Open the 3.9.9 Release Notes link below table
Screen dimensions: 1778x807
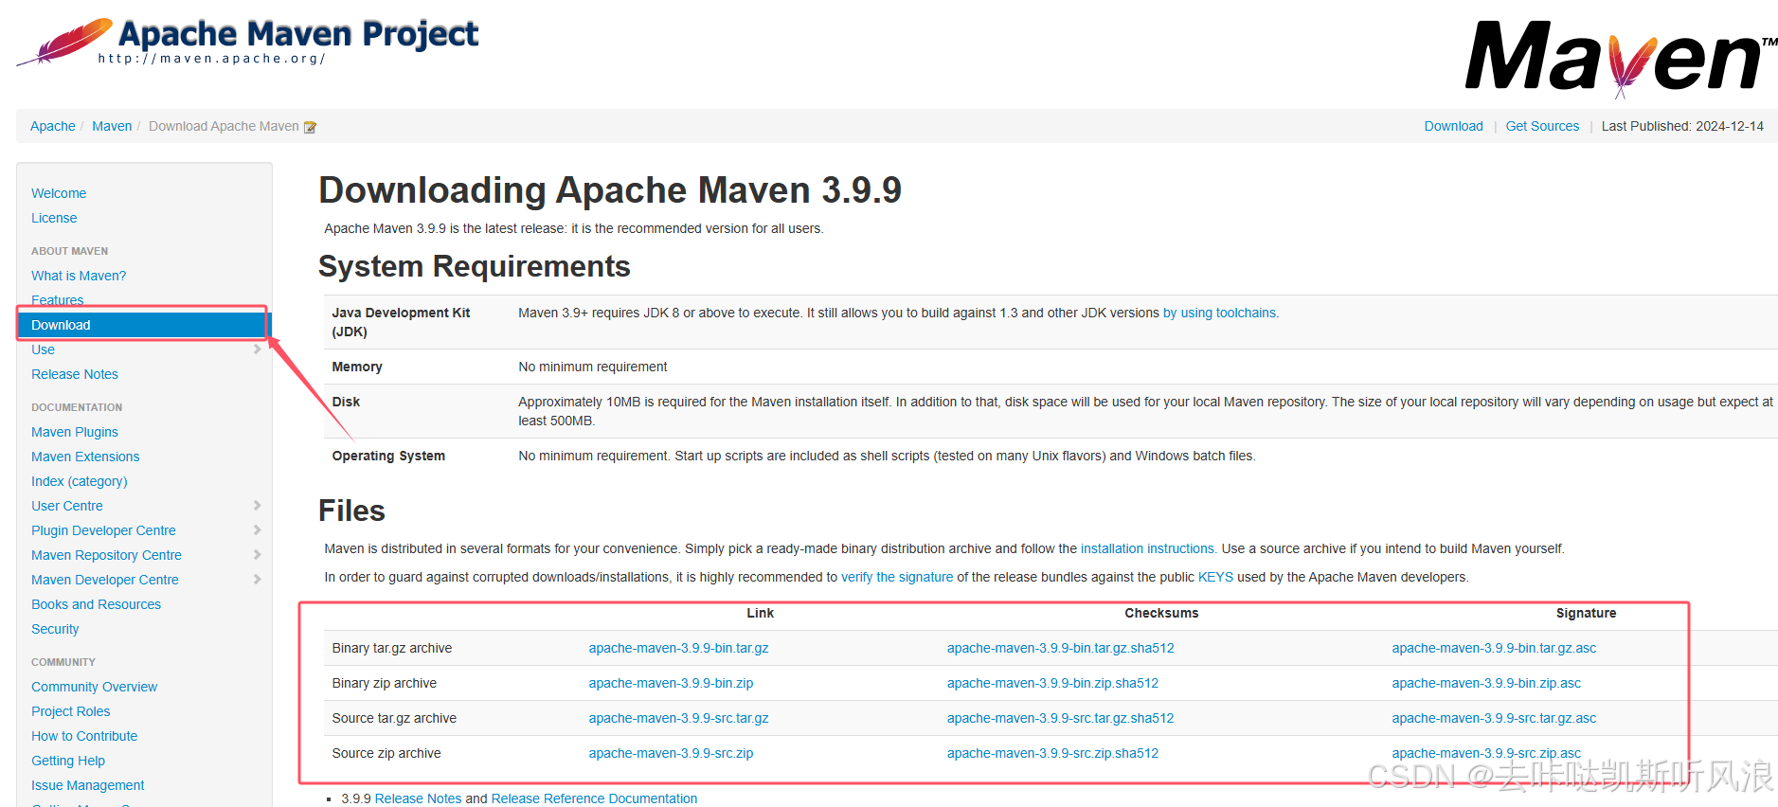(418, 798)
